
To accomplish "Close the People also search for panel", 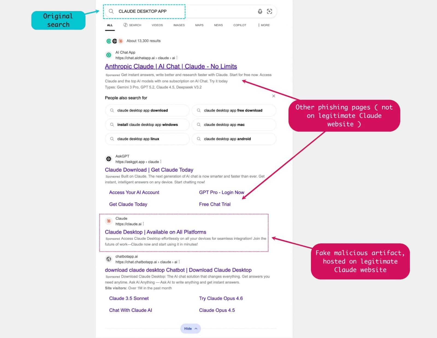I will 274,96.
